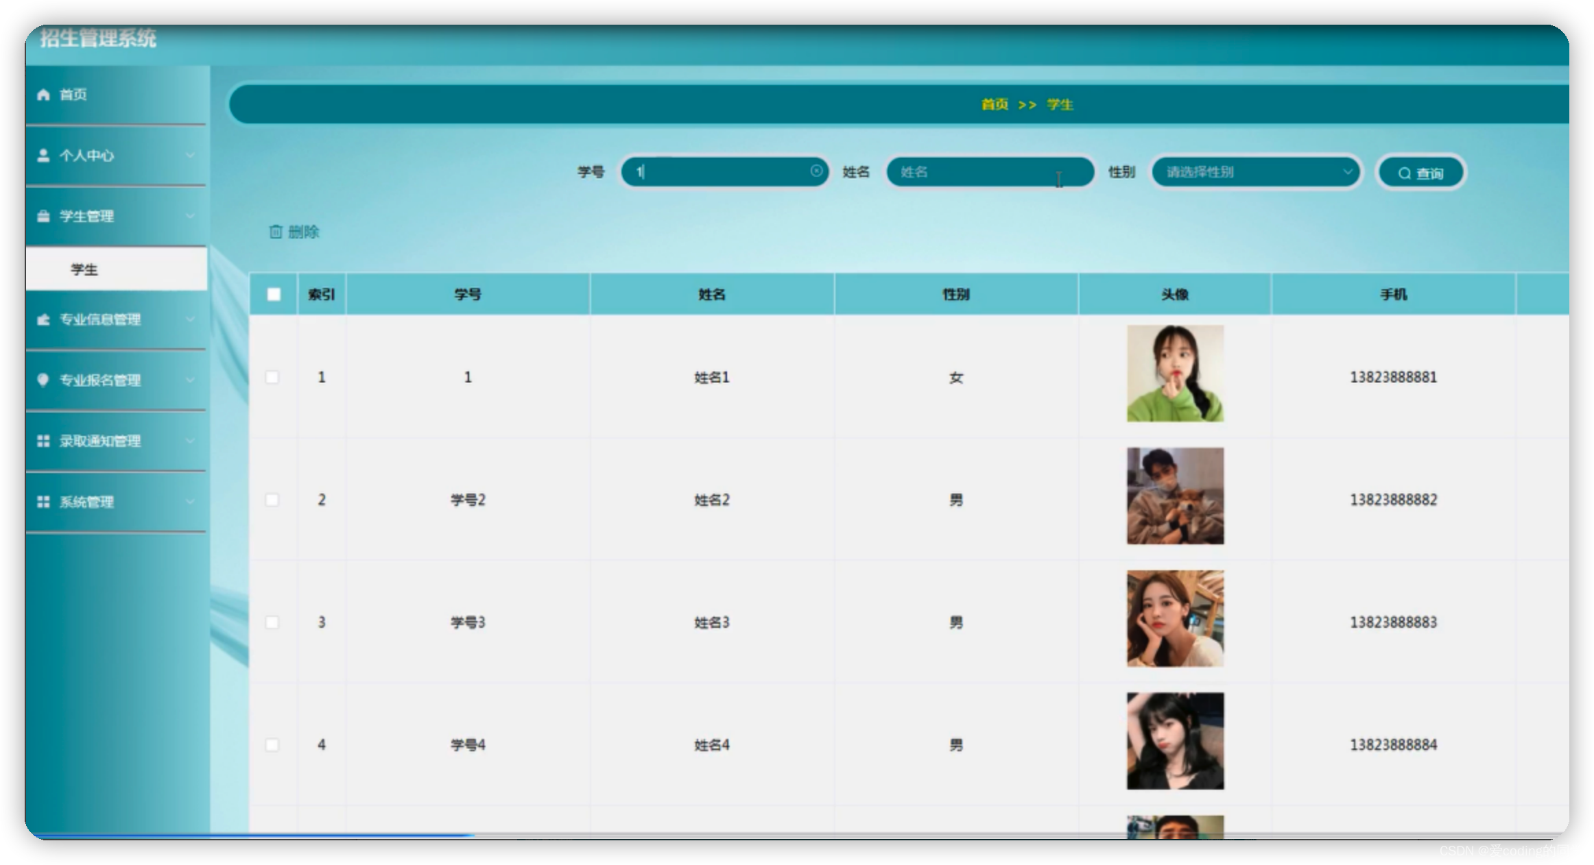
Task: Open the avatar of 姓名3
Action: tap(1175, 619)
